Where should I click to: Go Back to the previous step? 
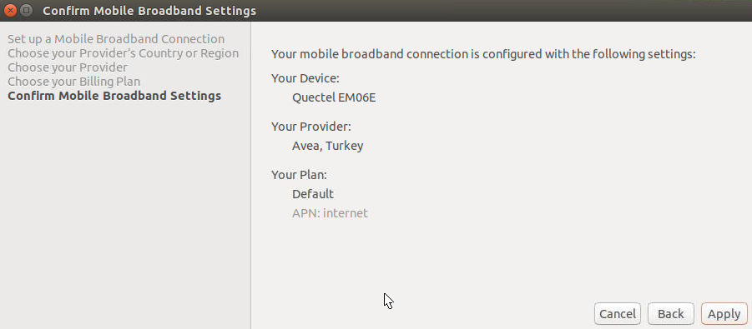pos(670,314)
